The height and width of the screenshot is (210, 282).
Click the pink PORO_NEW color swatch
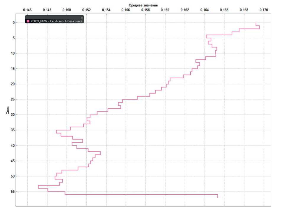coord(28,21)
